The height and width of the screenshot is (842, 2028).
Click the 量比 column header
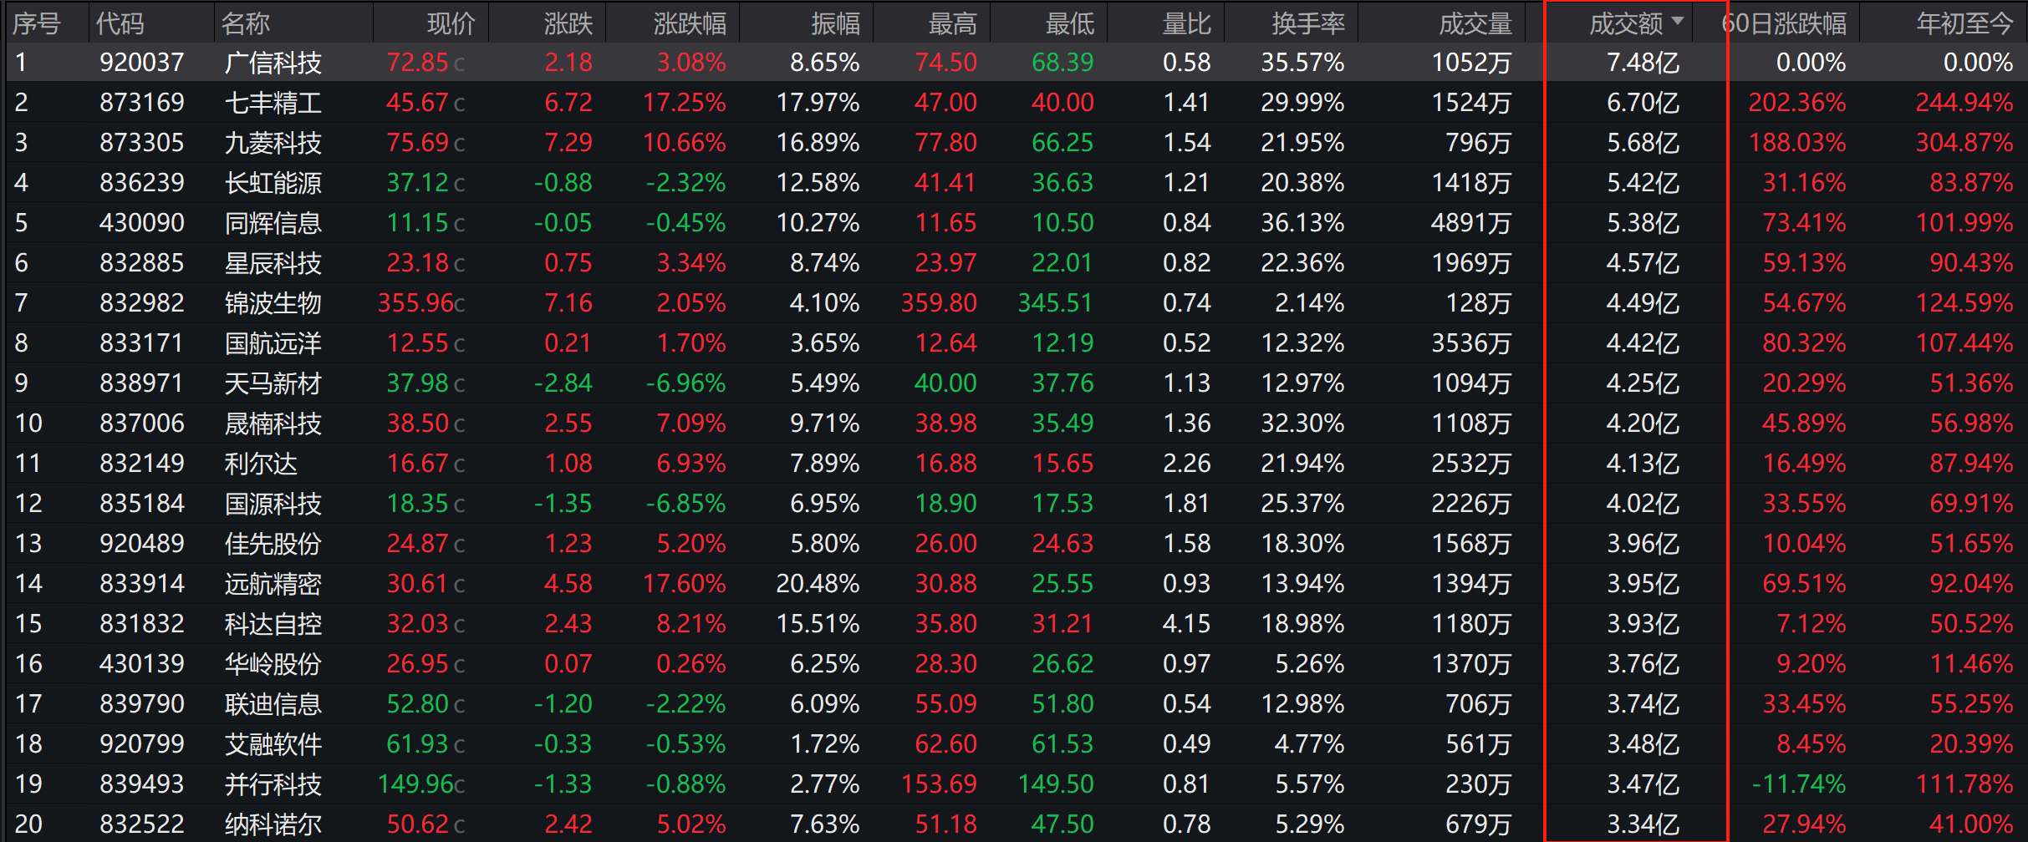[x=1187, y=23]
